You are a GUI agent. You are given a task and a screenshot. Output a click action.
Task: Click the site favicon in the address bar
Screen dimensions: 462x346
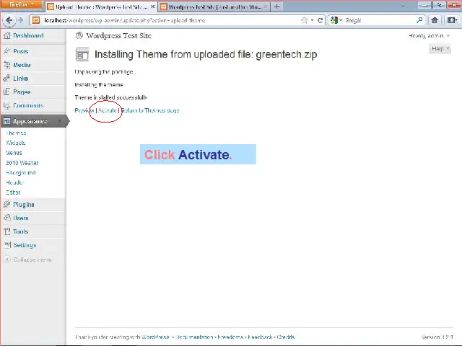click(x=36, y=20)
